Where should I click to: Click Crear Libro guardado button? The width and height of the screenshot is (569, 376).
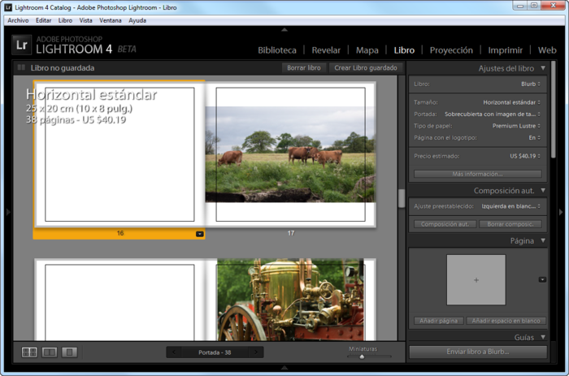pyautogui.click(x=366, y=67)
